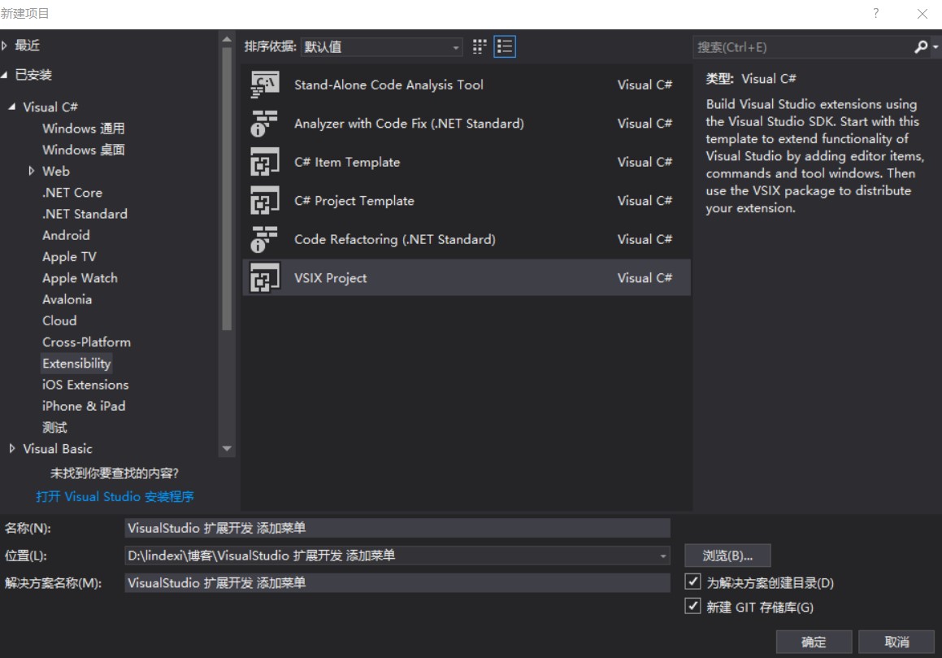942x658 pixels.
Task: Click the tree scrollbar down arrow
Action: tap(227, 449)
